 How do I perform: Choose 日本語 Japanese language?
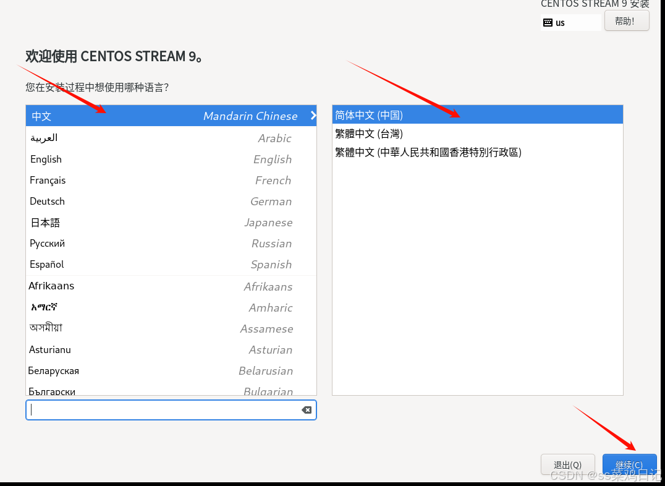(x=171, y=223)
